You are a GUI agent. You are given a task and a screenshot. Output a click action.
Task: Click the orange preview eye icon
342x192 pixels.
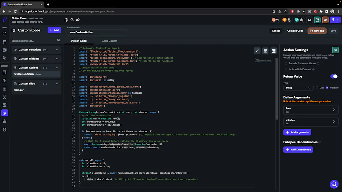[x=325, y=20]
